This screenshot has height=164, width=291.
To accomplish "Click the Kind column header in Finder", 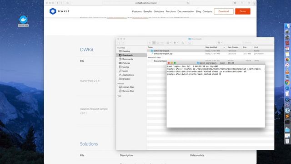I will click(x=263, y=47).
